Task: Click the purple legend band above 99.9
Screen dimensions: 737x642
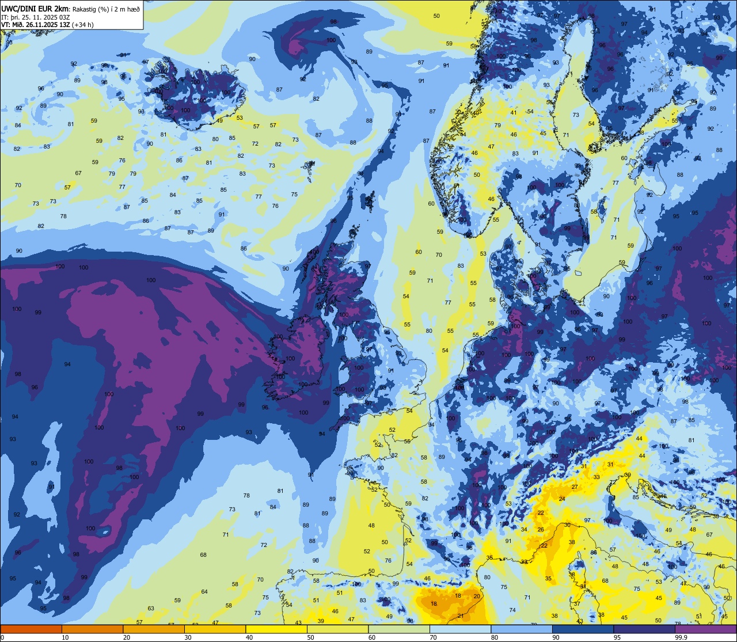Action: click(x=705, y=629)
